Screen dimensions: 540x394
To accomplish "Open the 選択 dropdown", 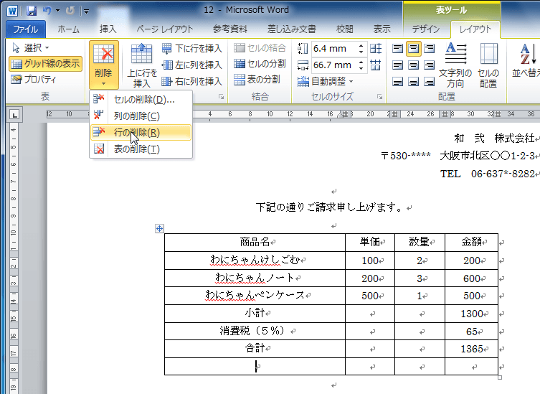I will point(30,48).
